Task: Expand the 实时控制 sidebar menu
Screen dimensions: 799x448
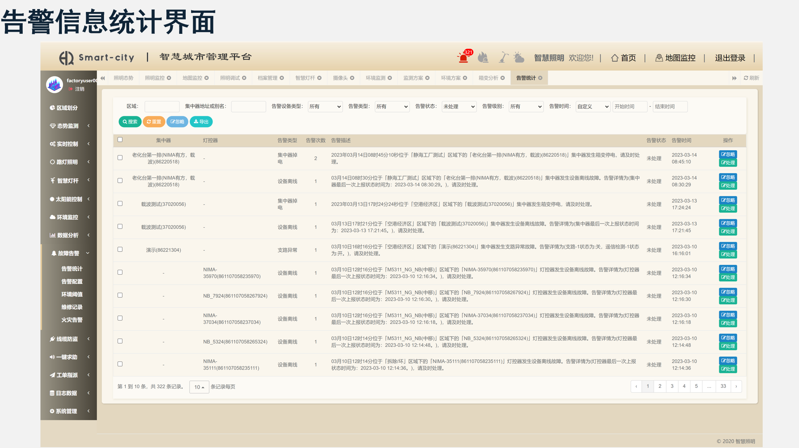Action: click(x=69, y=144)
